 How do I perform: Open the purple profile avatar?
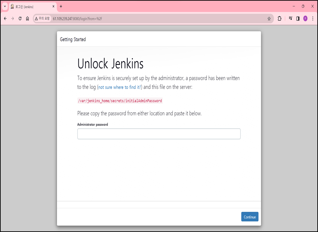click(305, 19)
